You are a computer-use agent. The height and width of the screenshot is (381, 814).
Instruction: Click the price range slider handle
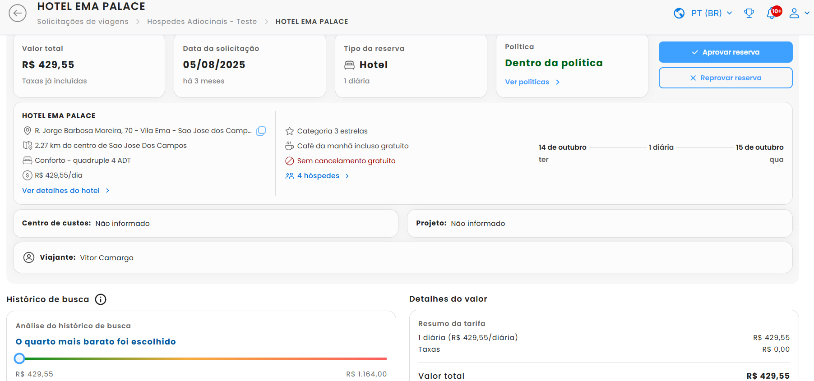point(19,358)
